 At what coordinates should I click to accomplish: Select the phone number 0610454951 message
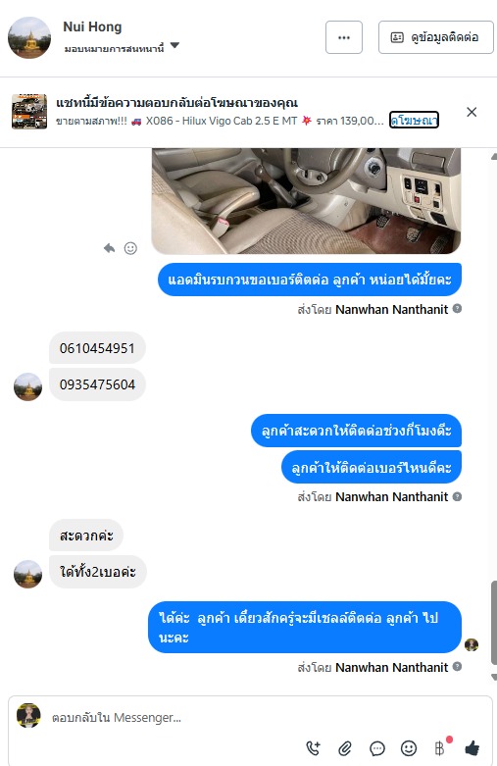click(x=97, y=348)
